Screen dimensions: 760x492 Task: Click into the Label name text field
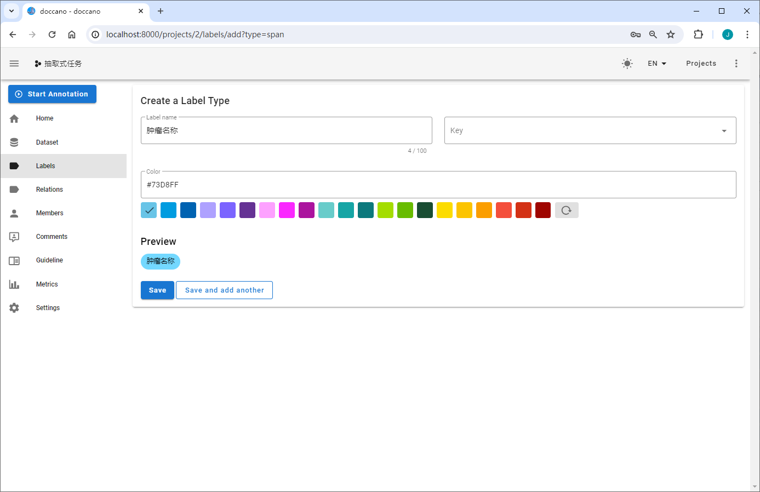click(x=286, y=131)
